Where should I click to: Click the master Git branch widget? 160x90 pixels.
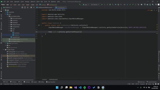[x=149, y=84]
